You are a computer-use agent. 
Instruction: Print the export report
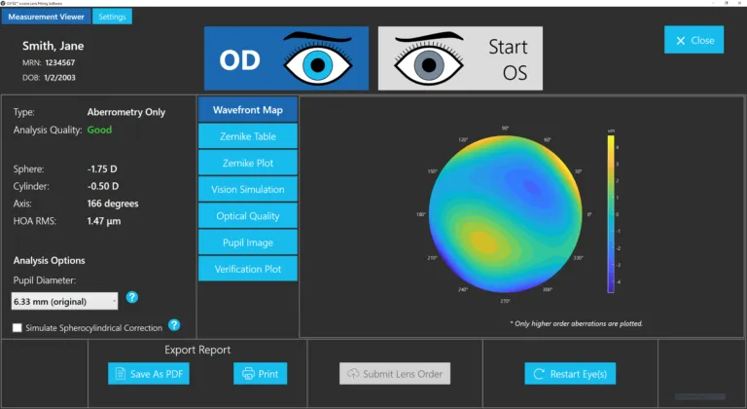pyautogui.click(x=260, y=373)
